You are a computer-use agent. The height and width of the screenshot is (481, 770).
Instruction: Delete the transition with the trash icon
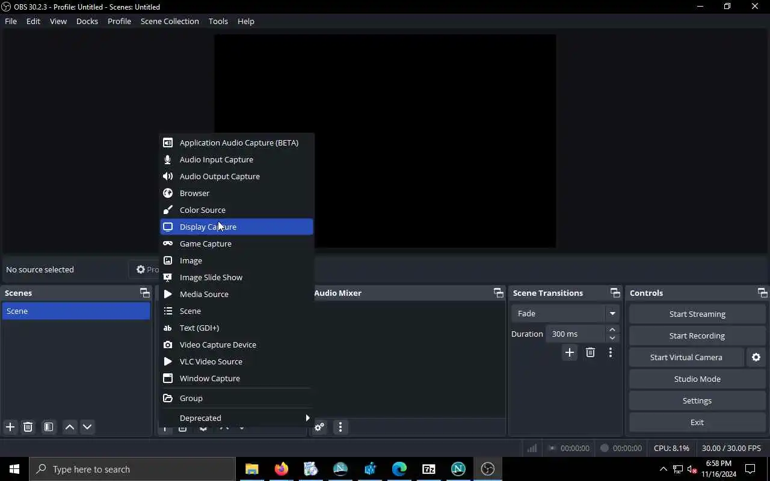590,352
